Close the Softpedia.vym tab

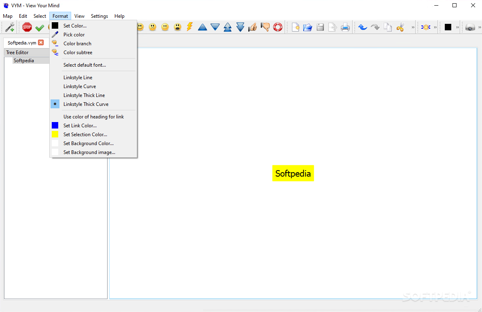(41, 43)
